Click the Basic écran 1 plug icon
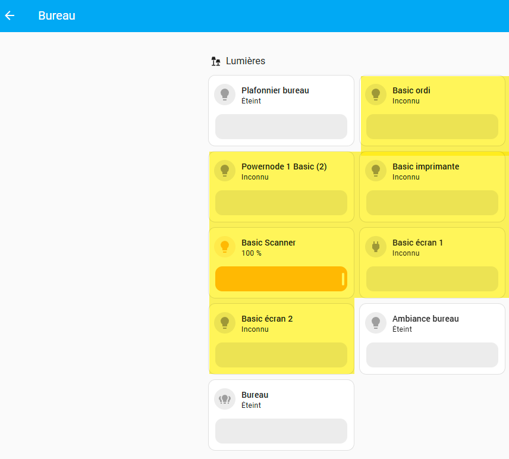509x459 pixels. point(376,246)
